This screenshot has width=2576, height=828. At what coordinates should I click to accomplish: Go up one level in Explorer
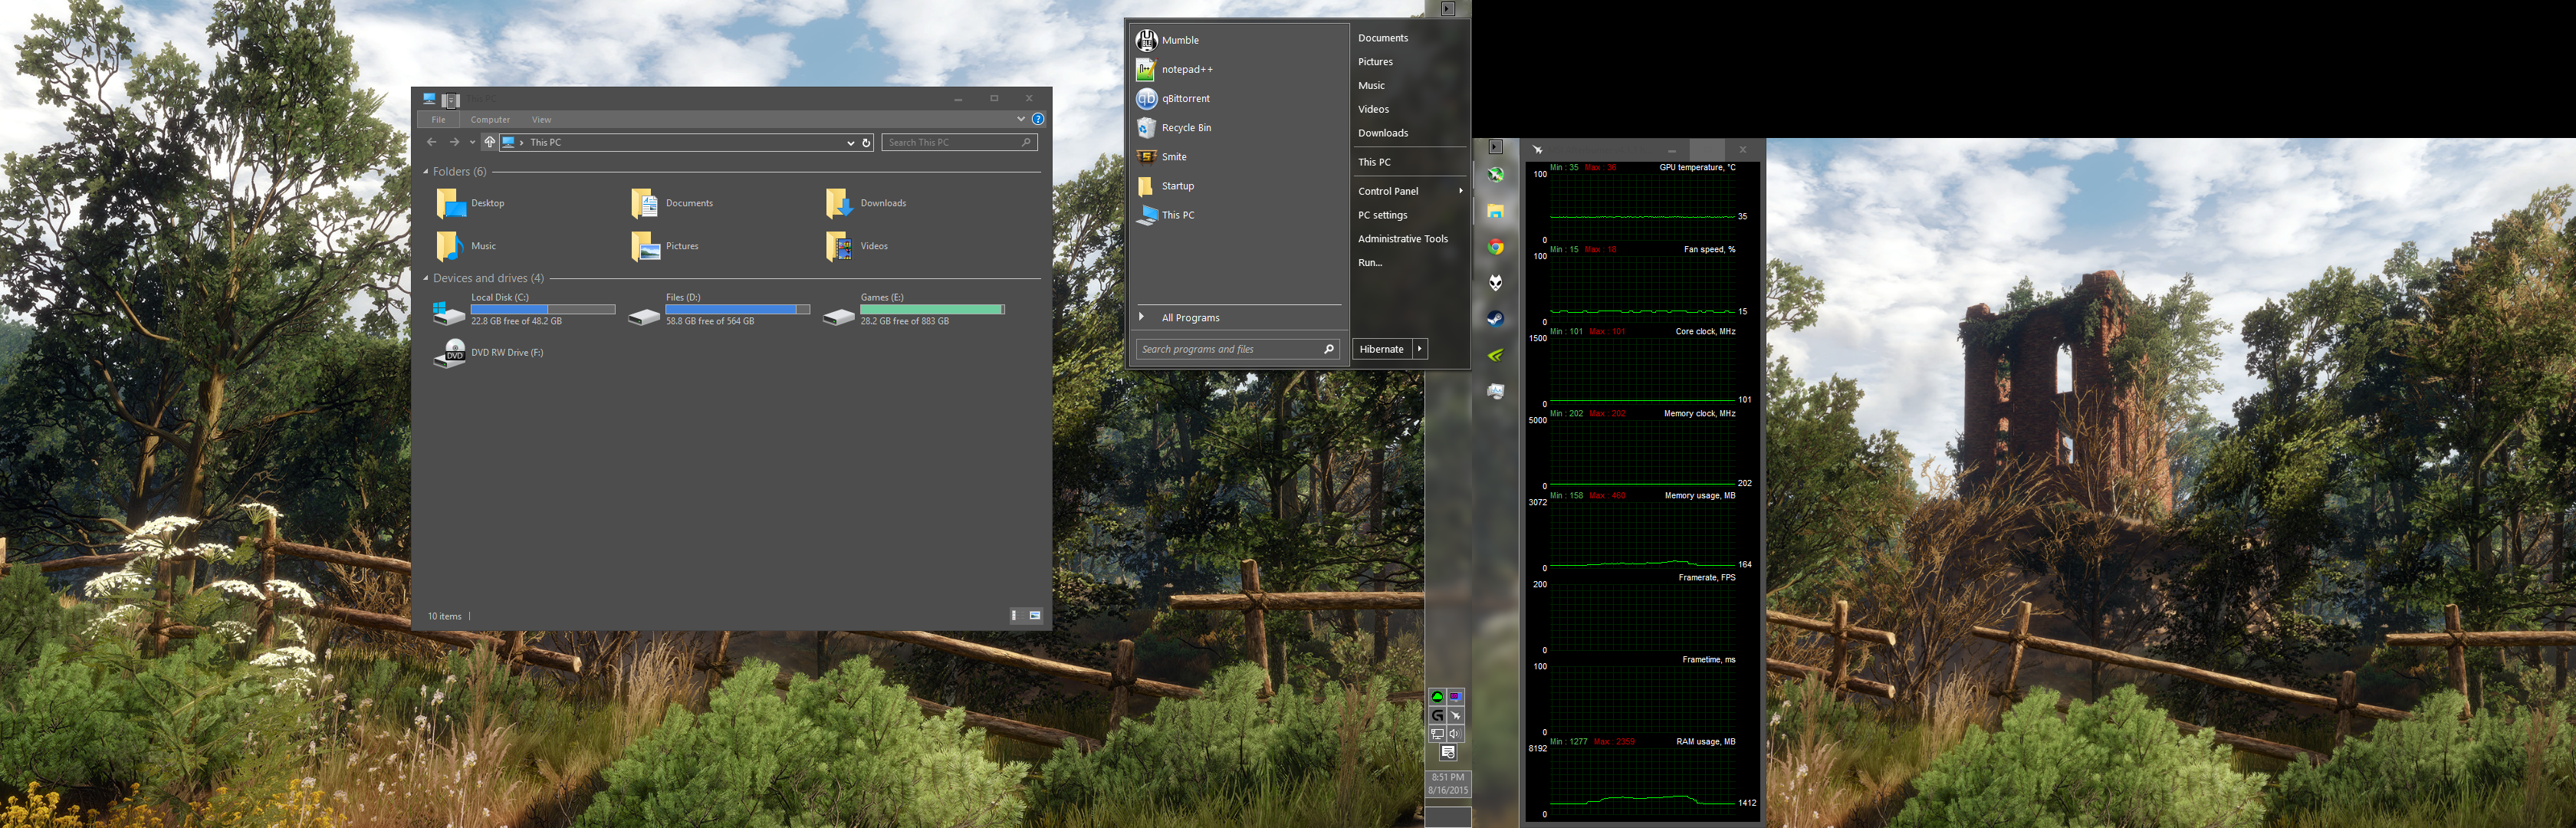489,142
